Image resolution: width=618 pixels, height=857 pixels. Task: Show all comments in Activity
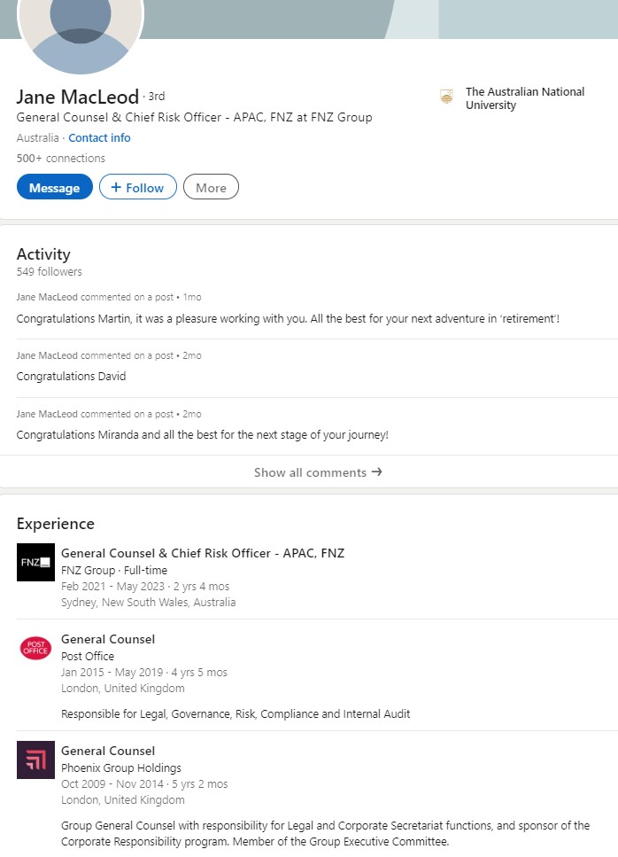point(318,472)
